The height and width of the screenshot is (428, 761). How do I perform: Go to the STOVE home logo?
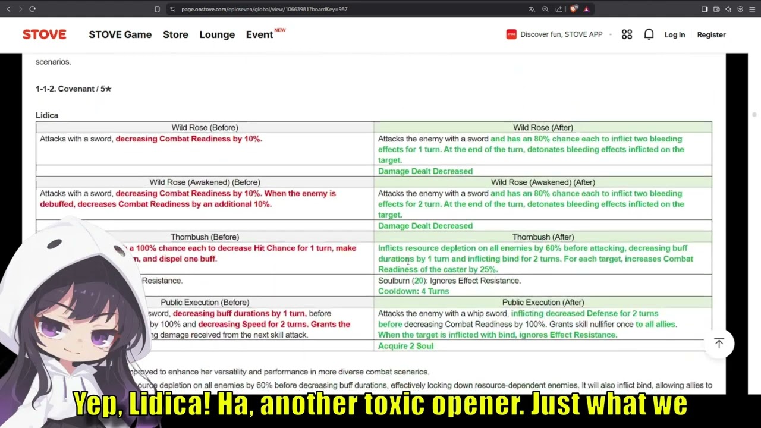coord(45,34)
